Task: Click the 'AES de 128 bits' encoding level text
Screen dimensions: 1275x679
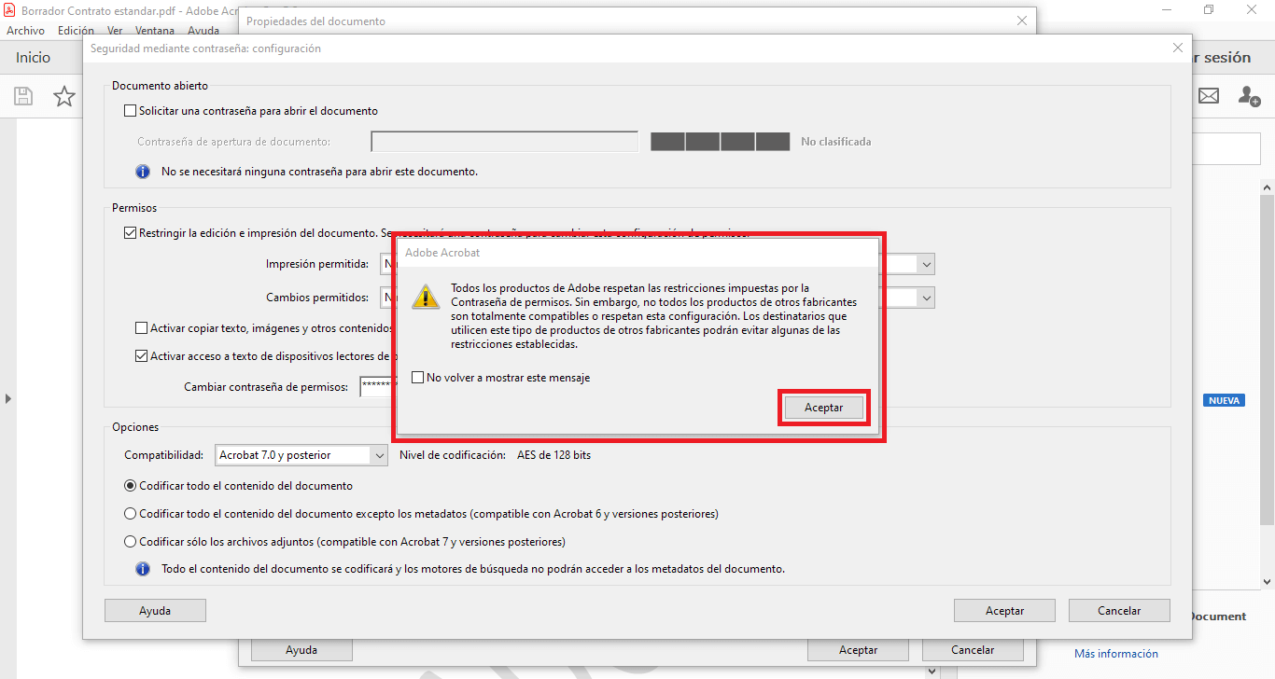Action: pyautogui.click(x=553, y=455)
